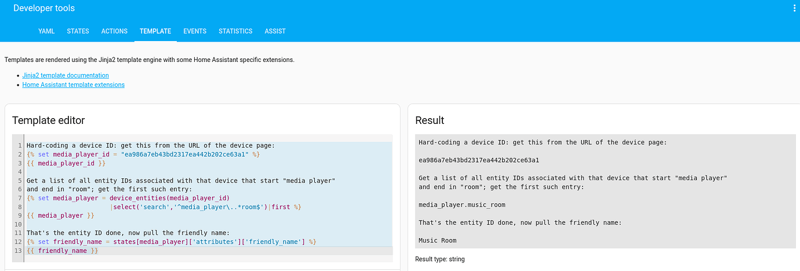
Task: Switch to the YAML tab
Action: [x=46, y=31]
